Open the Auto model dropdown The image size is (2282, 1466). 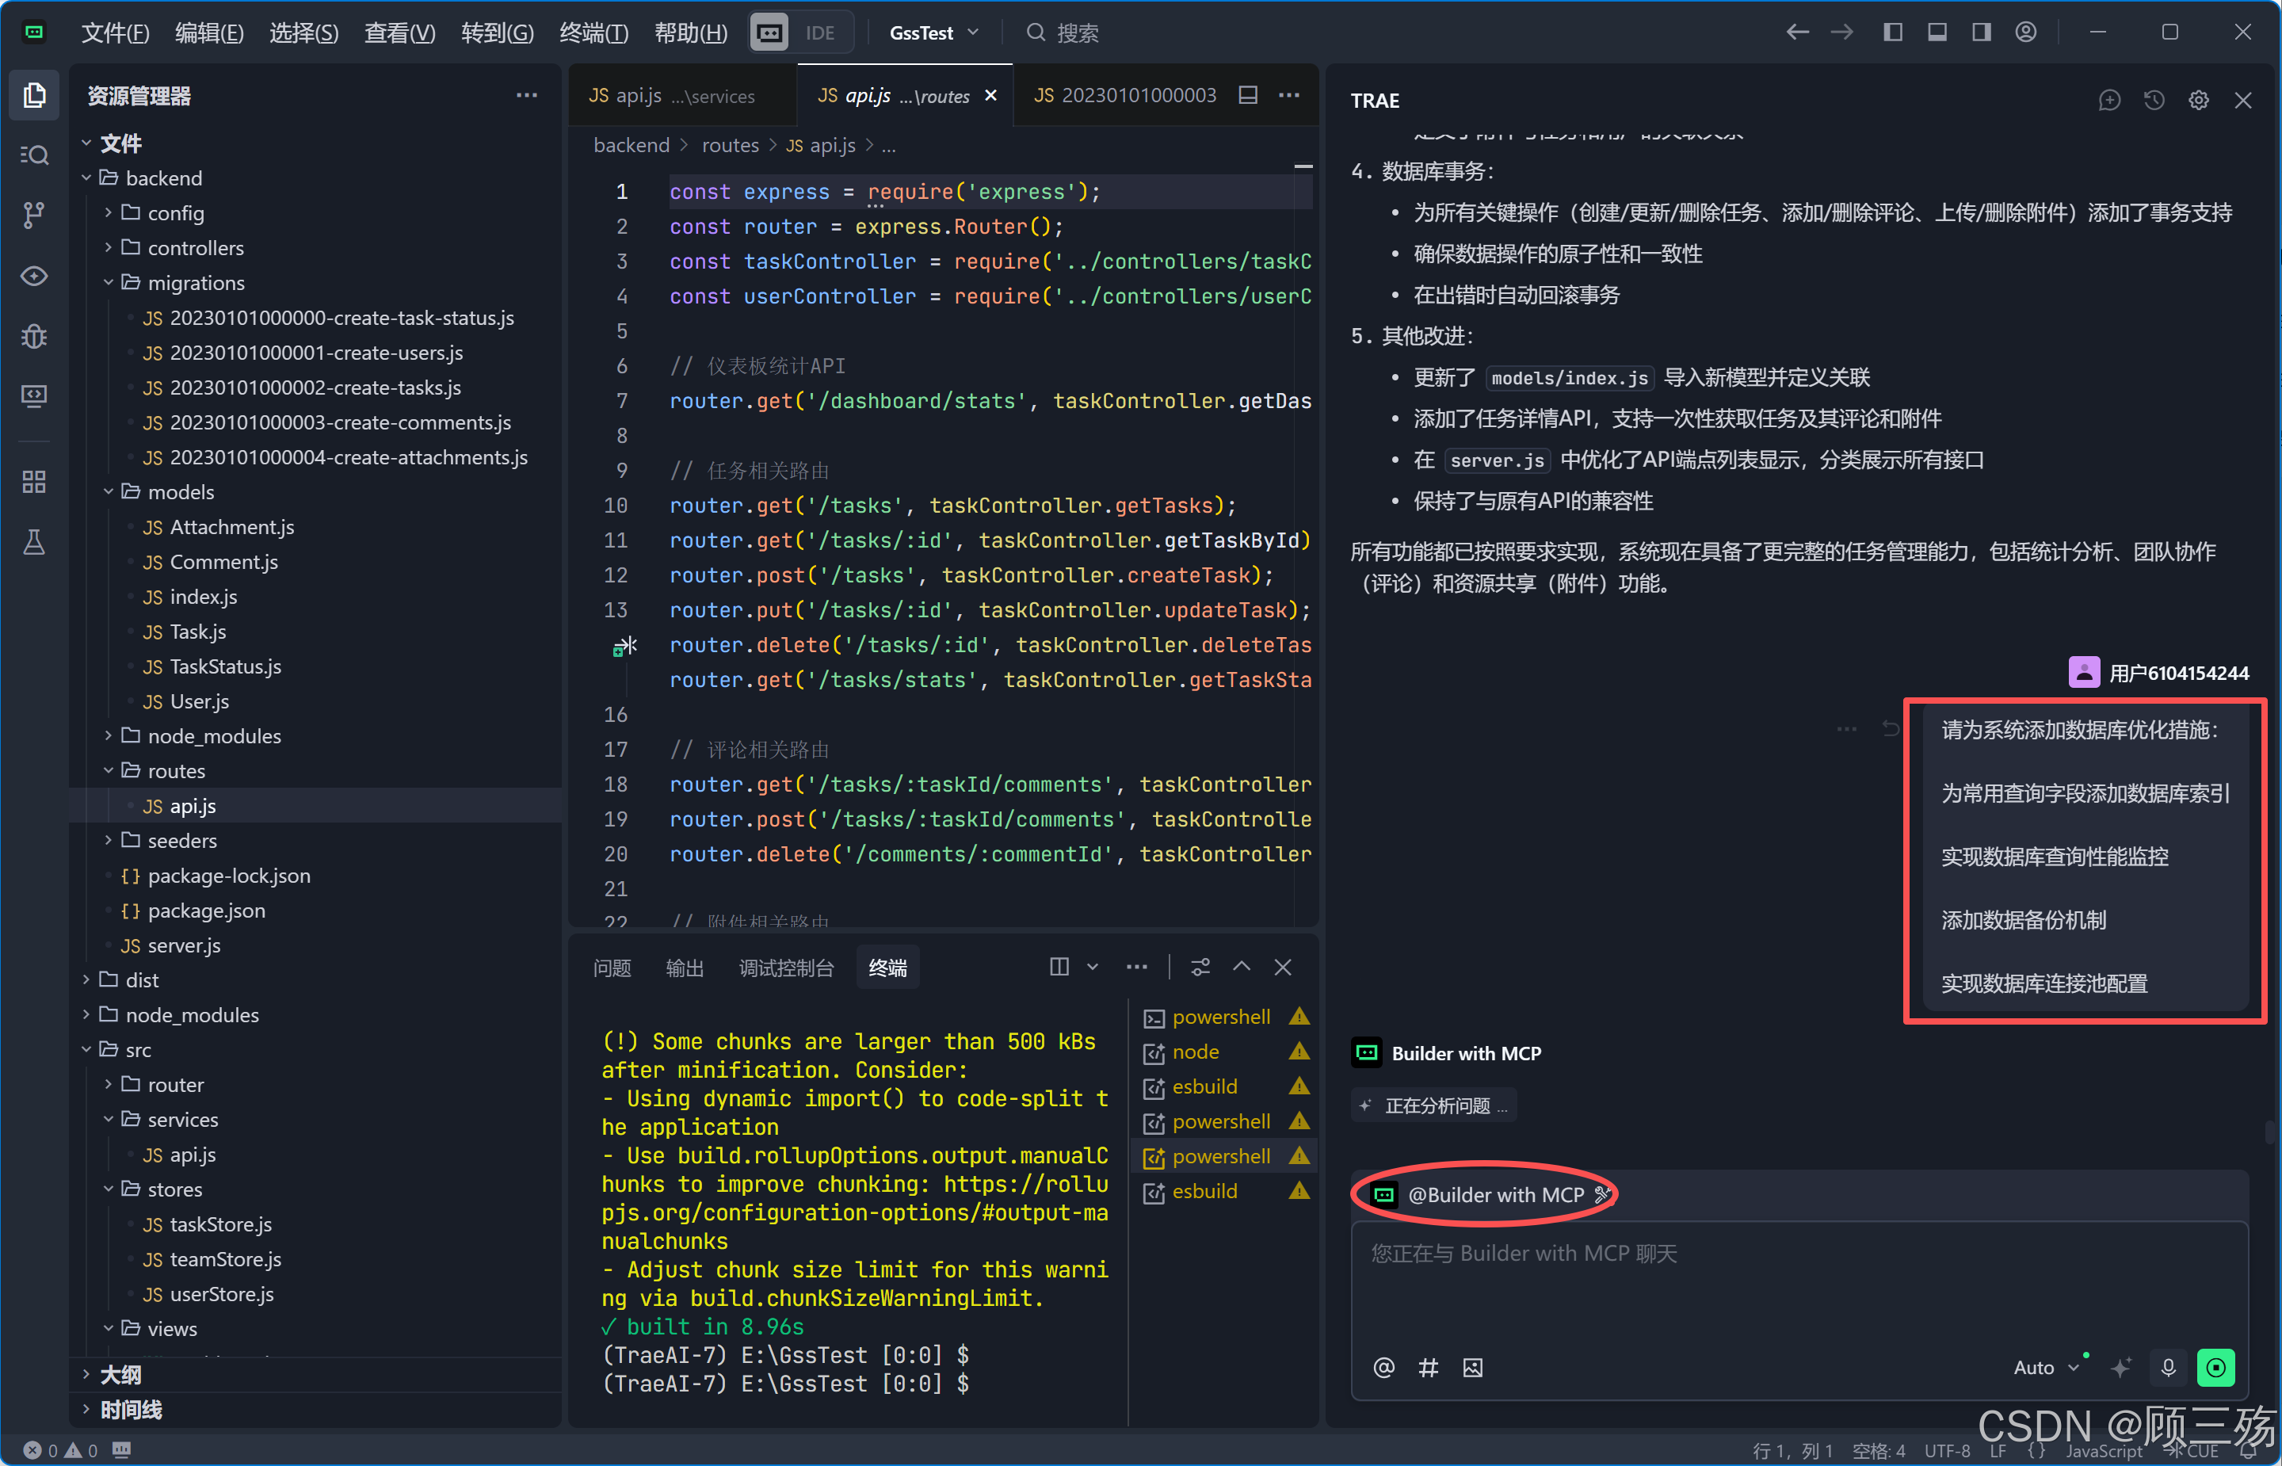pos(2045,1368)
